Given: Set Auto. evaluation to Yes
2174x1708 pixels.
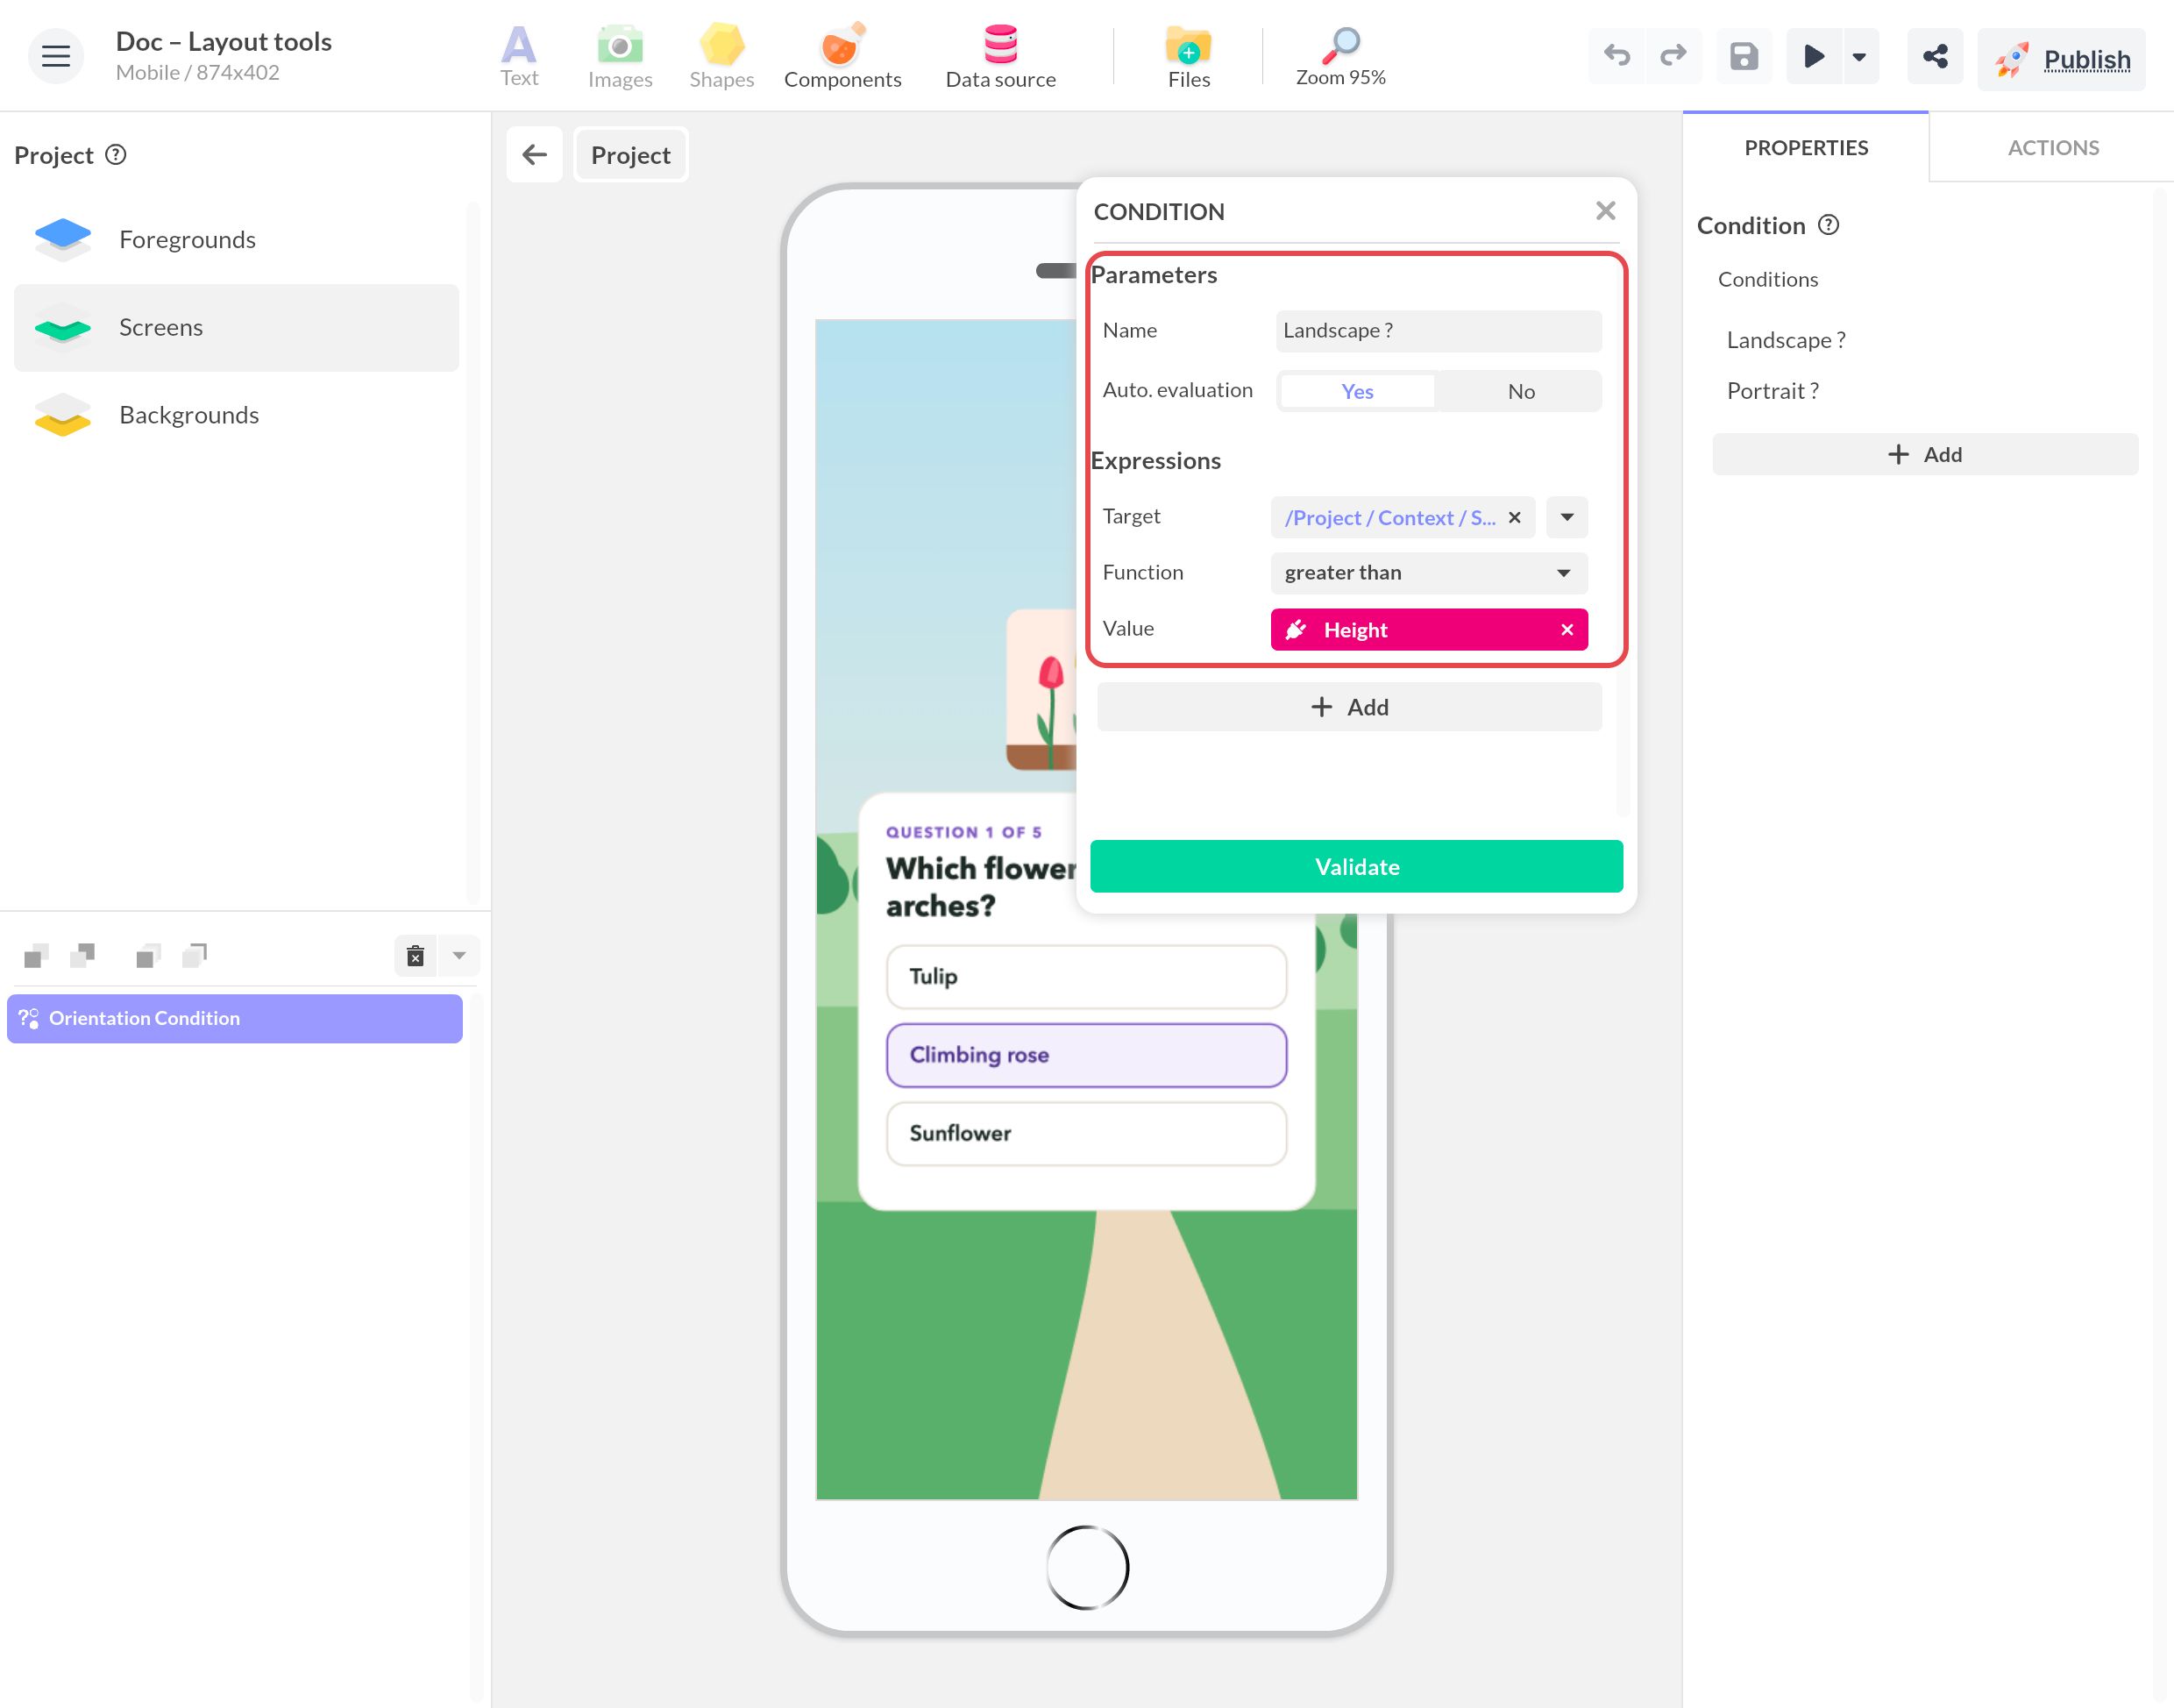Looking at the screenshot, I should click(x=1356, y=391).
